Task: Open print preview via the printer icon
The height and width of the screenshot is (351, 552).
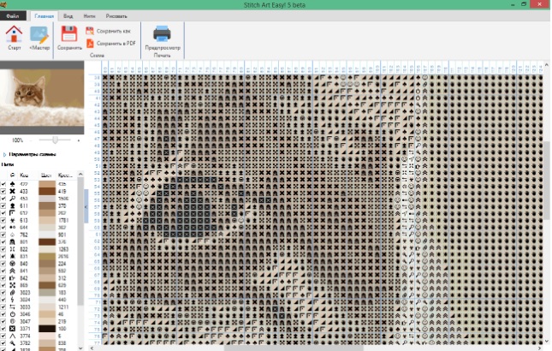Action: (163, 33)
